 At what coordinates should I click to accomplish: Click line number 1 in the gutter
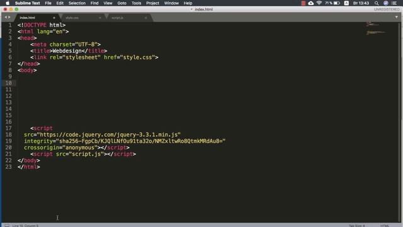(x=10, y=25)
